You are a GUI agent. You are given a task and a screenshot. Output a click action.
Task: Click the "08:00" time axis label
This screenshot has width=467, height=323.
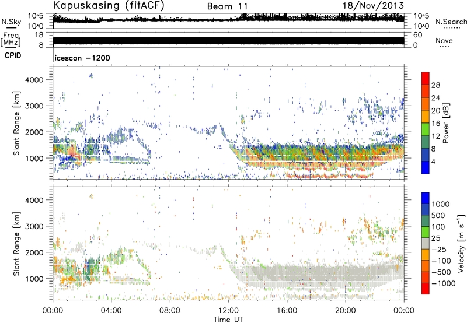170,311
